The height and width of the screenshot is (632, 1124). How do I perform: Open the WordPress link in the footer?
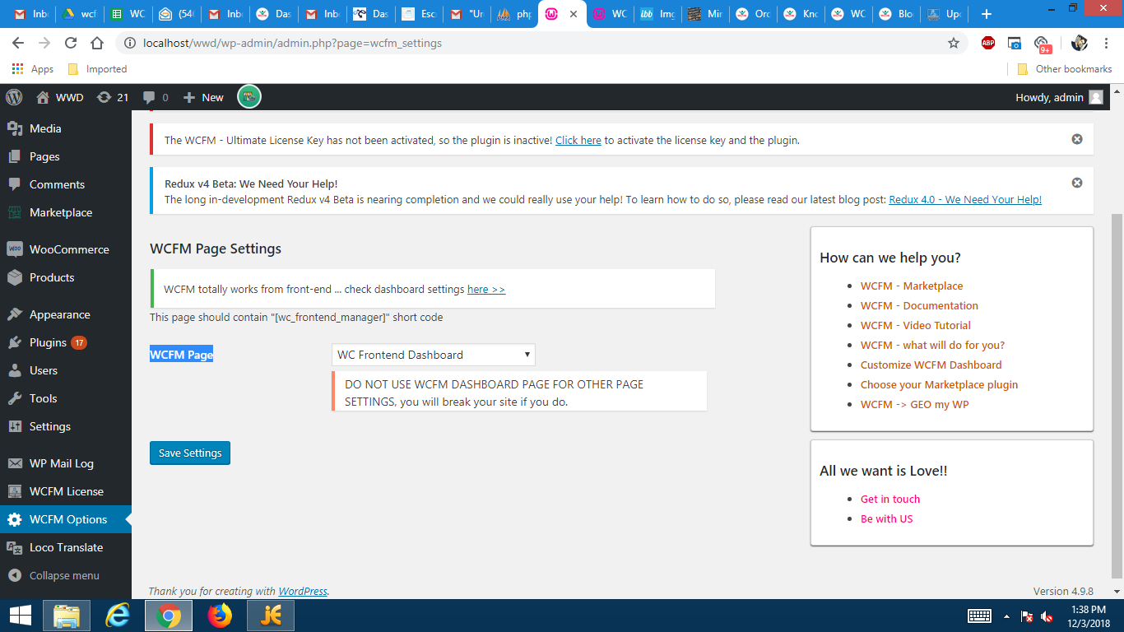coord(303,591)
